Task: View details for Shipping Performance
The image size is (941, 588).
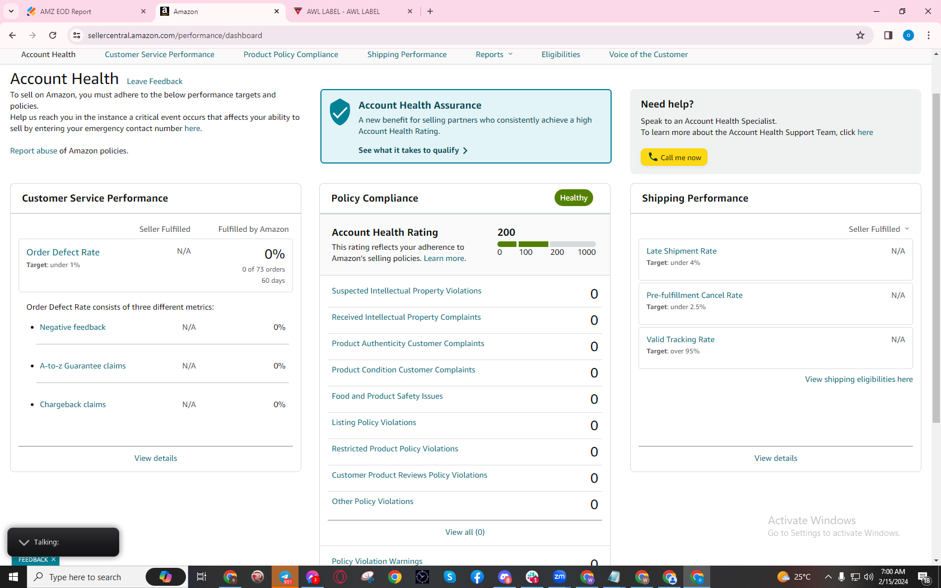Action: pos(776,458)
